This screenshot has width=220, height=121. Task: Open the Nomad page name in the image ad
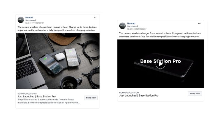coord(29,18)
